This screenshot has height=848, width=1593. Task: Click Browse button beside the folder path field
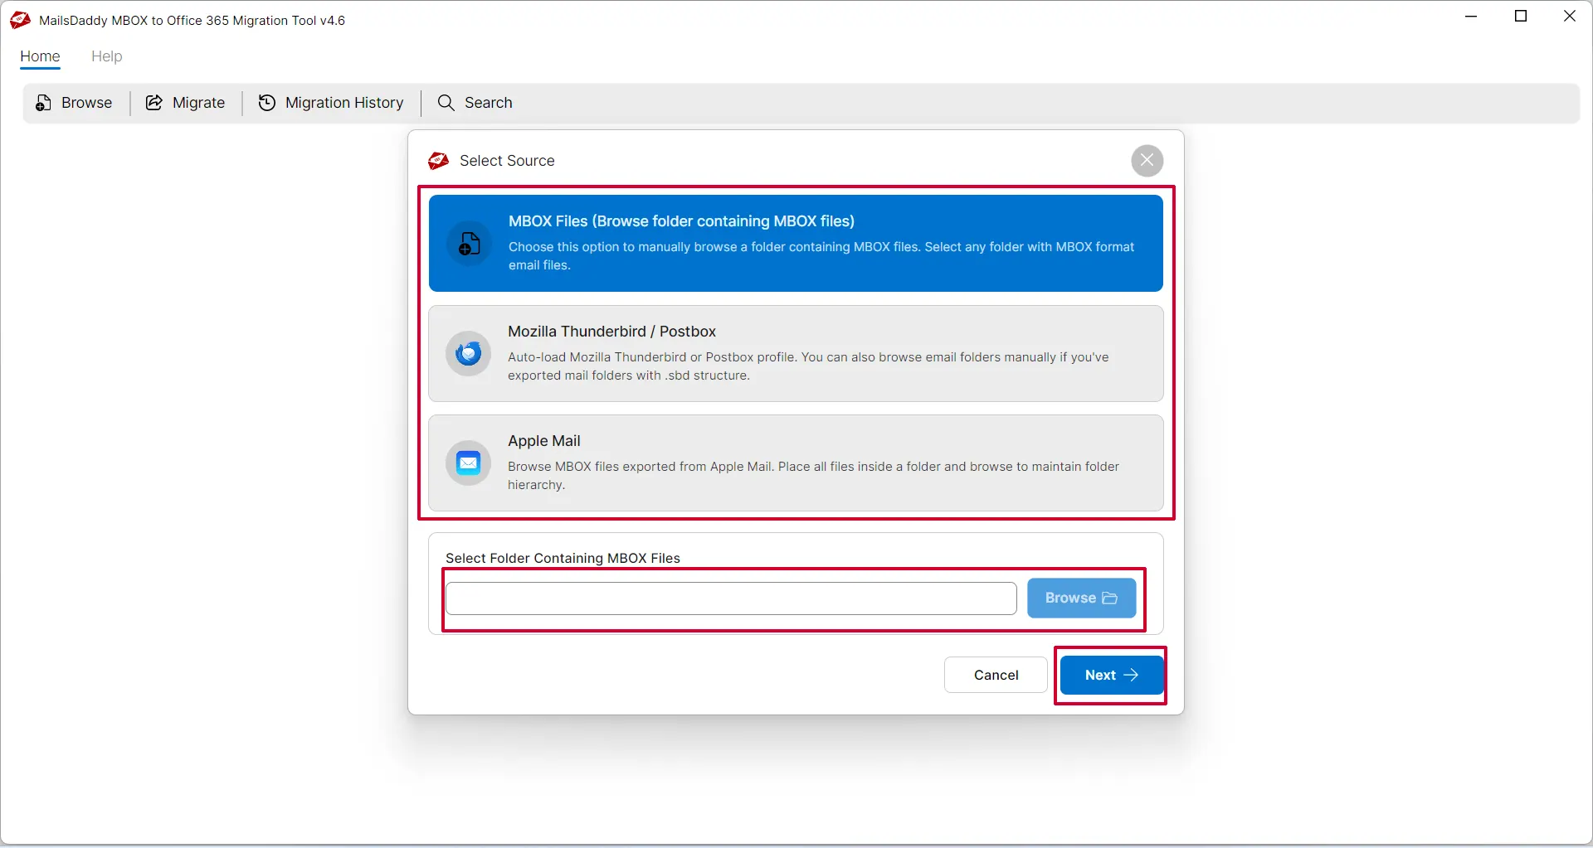(1081, 598)
